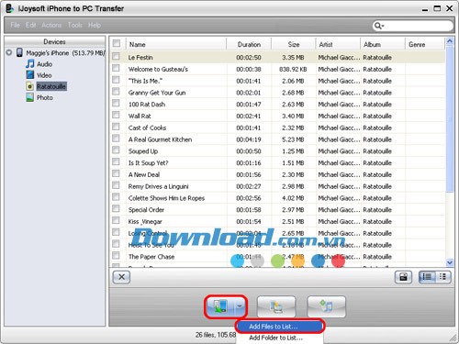The image size is (459, 344).
Task: Collapse the Maggie's iPhone tree node
Action: point(9,52)
